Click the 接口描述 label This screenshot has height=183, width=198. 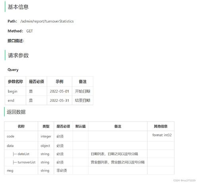[x=16, y=41]
